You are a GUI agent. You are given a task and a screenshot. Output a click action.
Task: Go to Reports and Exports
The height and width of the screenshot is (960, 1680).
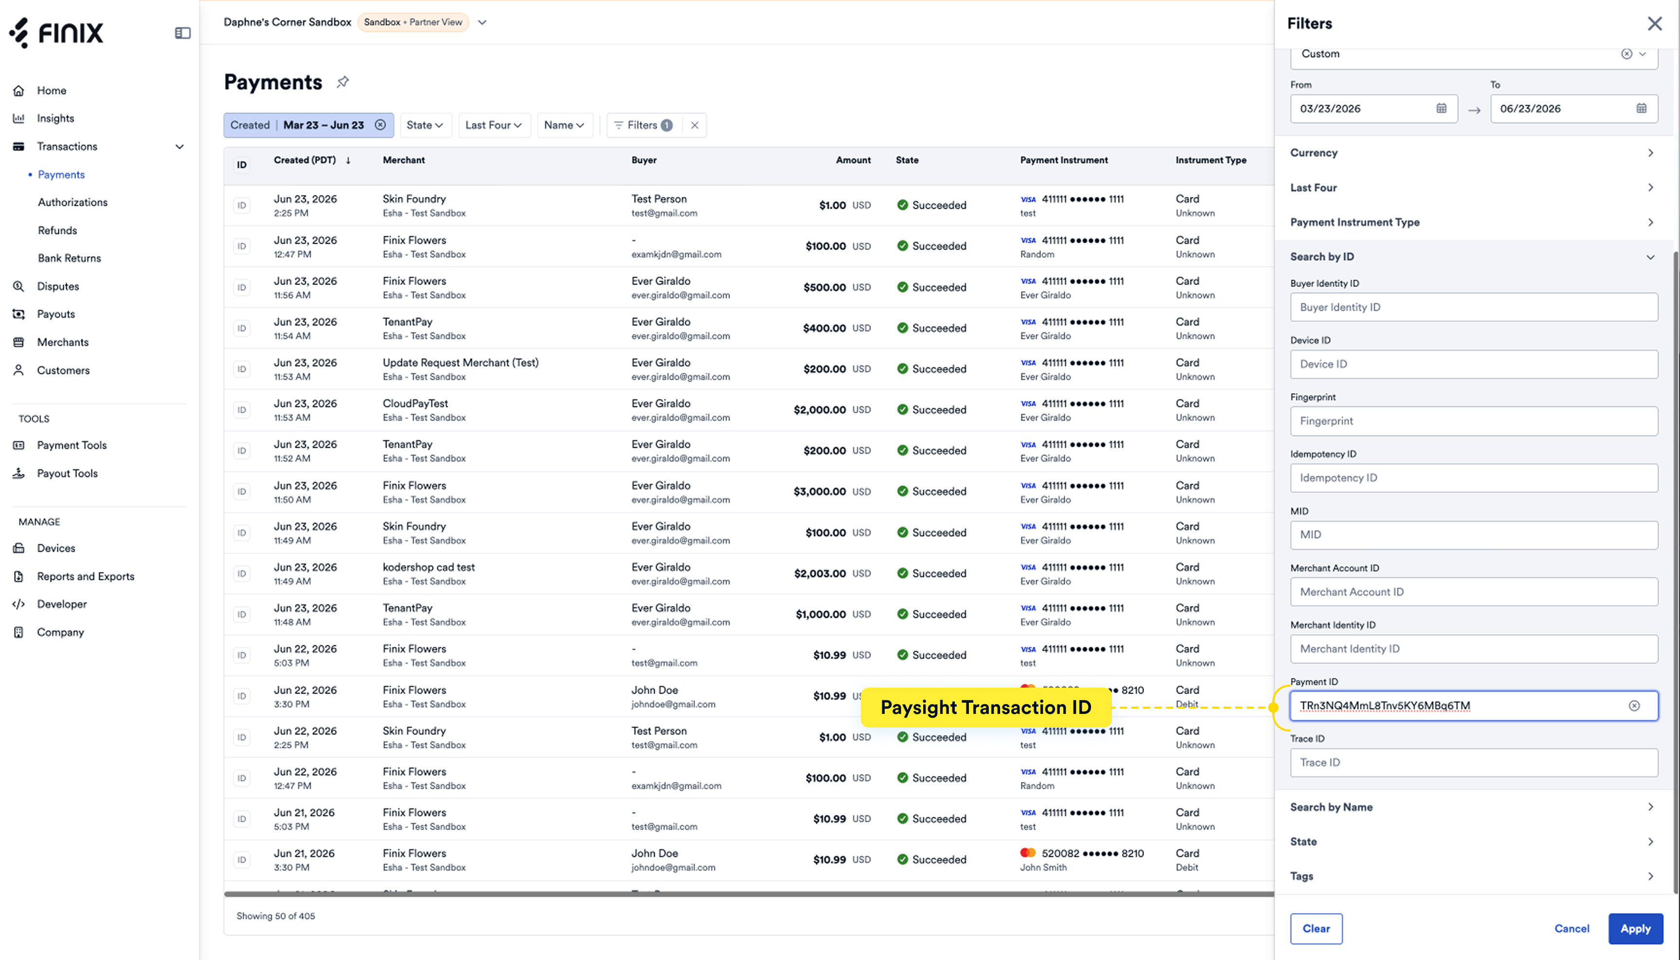(x=86, y=576)
